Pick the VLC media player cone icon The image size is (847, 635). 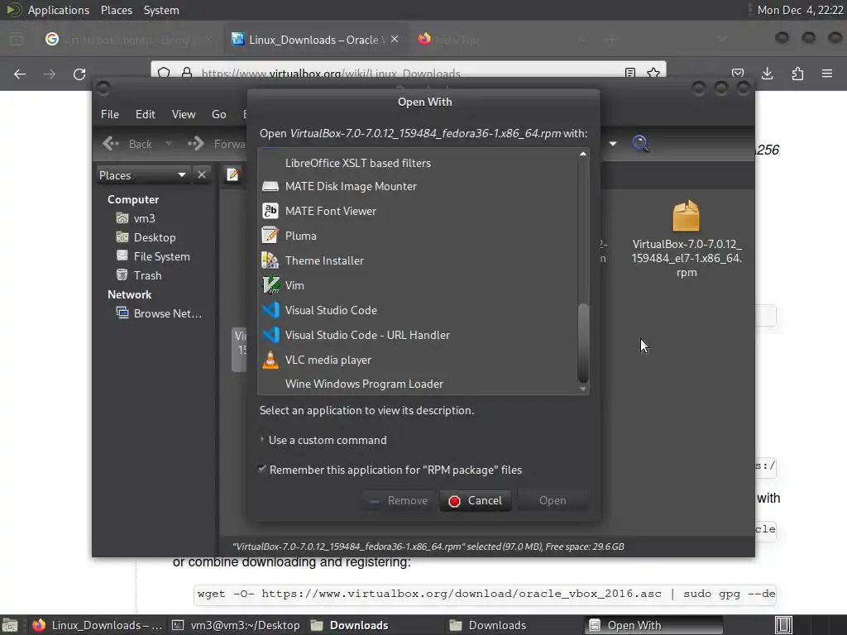point(270,360)
